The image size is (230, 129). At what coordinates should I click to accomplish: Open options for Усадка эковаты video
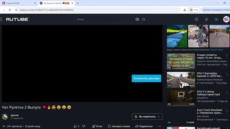point(227,56)
